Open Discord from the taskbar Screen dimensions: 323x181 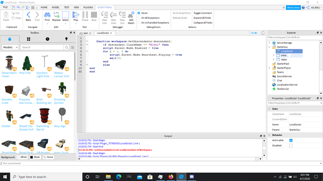(x=191, y=177)
